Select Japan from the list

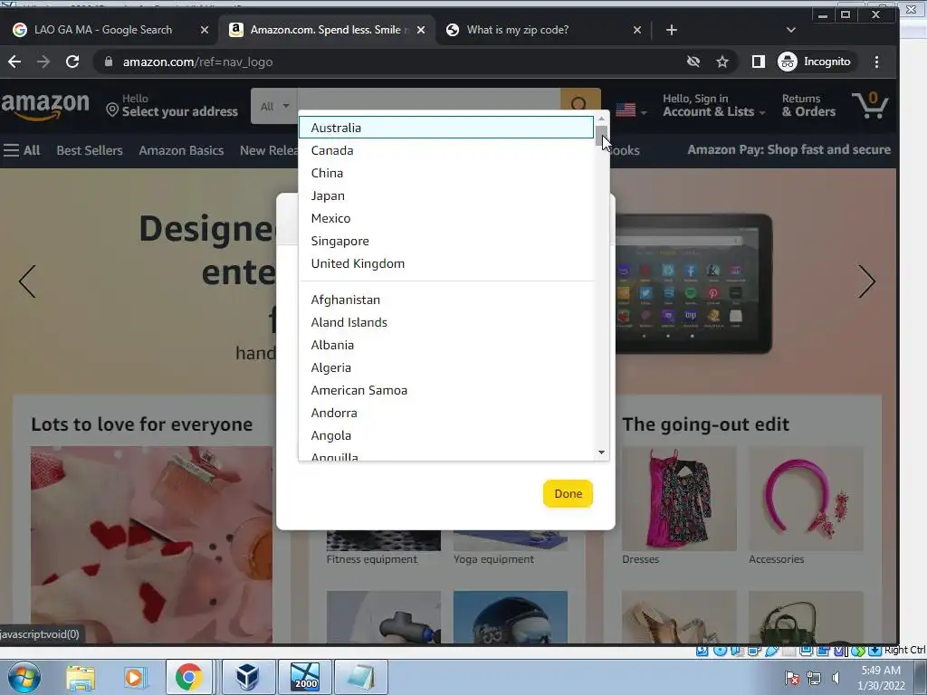tap(445, 195)
